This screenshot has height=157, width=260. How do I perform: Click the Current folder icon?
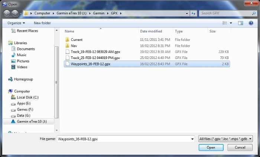point(67,40)
